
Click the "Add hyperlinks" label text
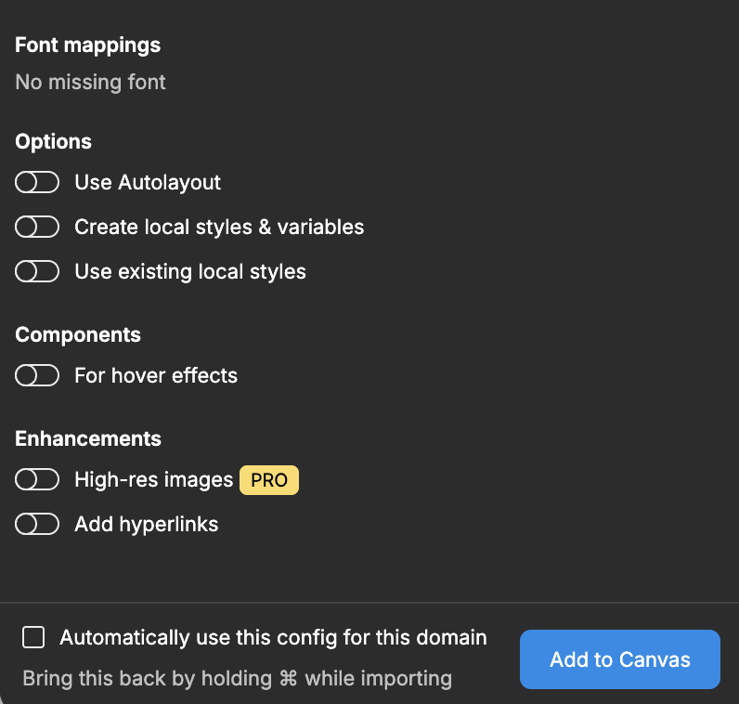(x=147, y=524)
